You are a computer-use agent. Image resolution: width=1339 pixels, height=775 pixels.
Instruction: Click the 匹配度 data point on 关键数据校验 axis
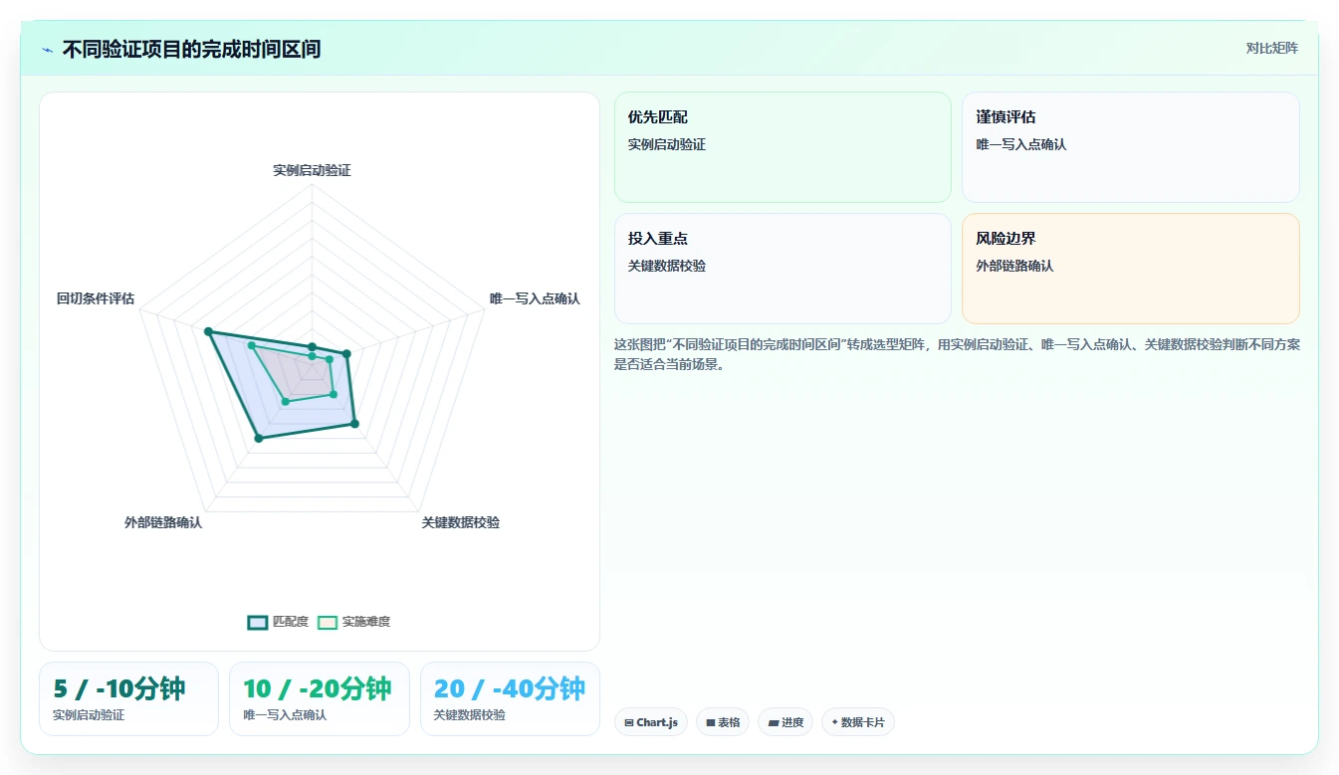(354, 425)
